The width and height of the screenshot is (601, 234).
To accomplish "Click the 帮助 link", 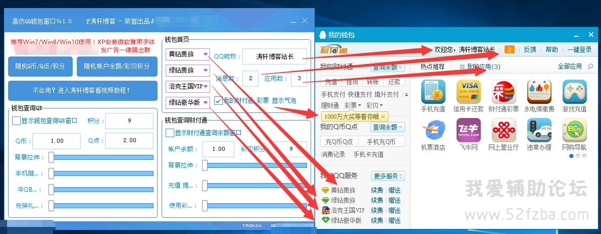I will coord(552,50).
